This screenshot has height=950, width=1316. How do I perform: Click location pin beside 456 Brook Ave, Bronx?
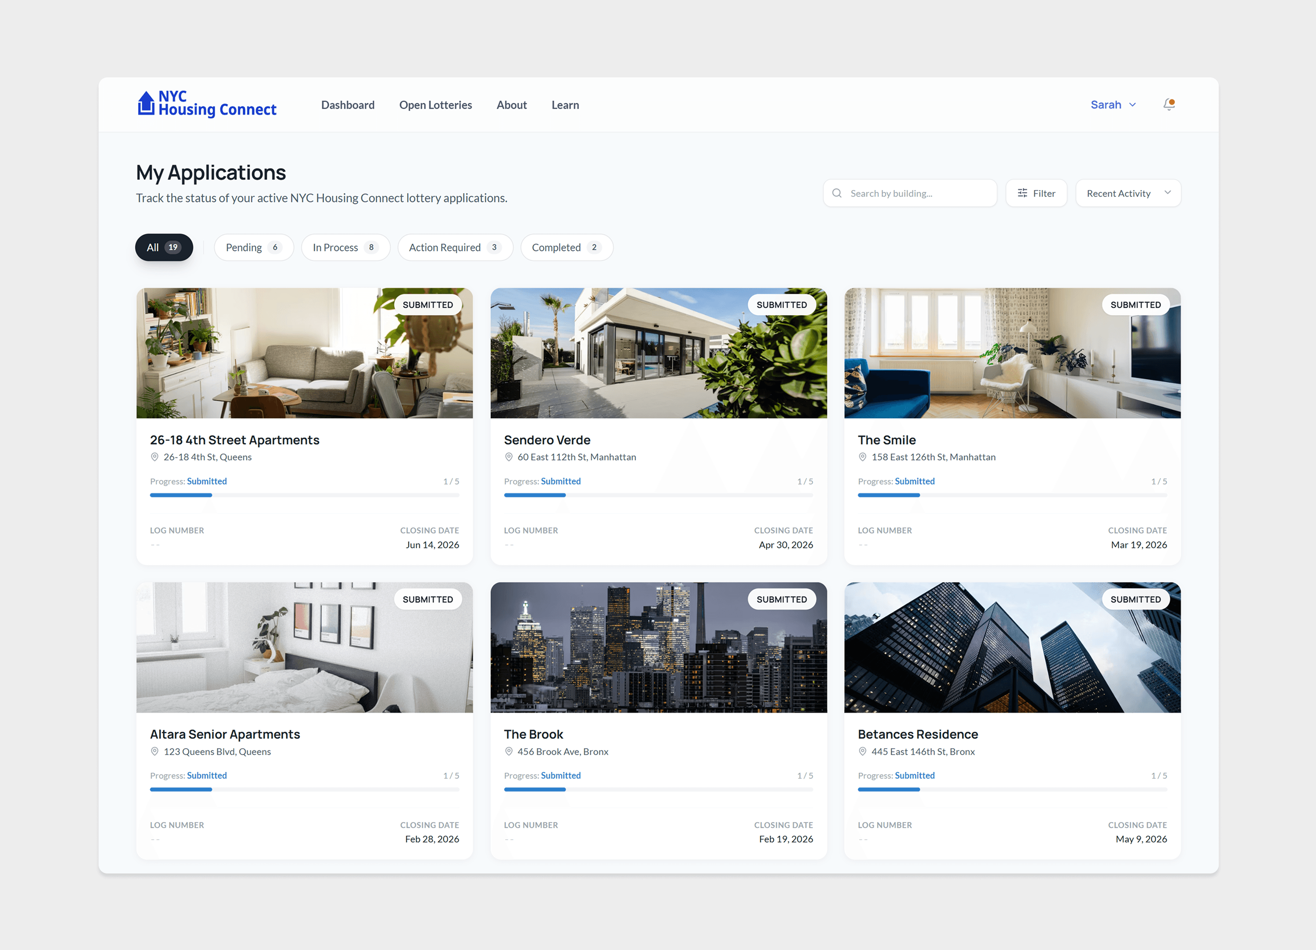click(509, 751)
